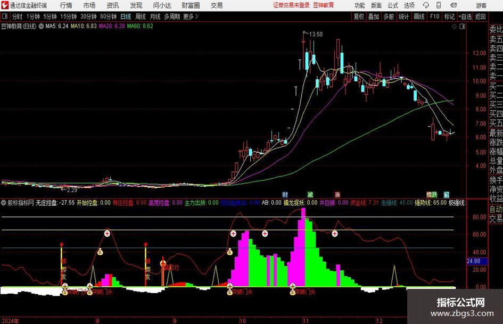This screenshot has height=324, width=503.
Task: Click the diamond icon at chart top right
Action: [x=454, y=27]
